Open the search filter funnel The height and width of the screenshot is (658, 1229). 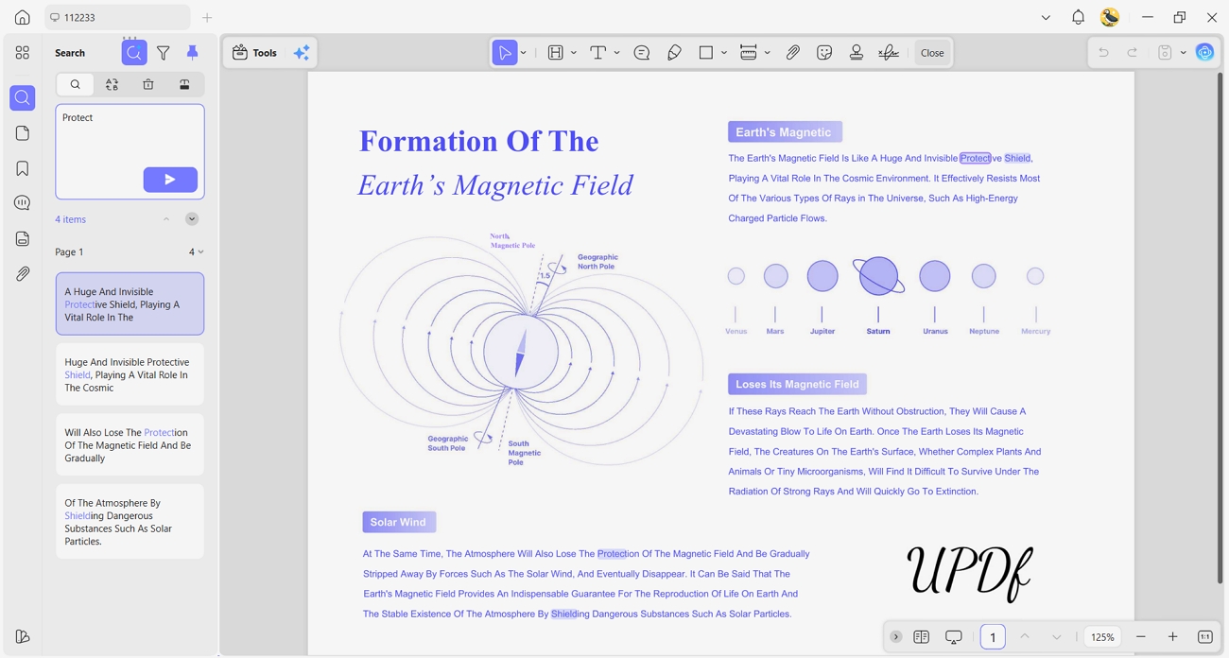pyautogui.click(x=164, y=53)
